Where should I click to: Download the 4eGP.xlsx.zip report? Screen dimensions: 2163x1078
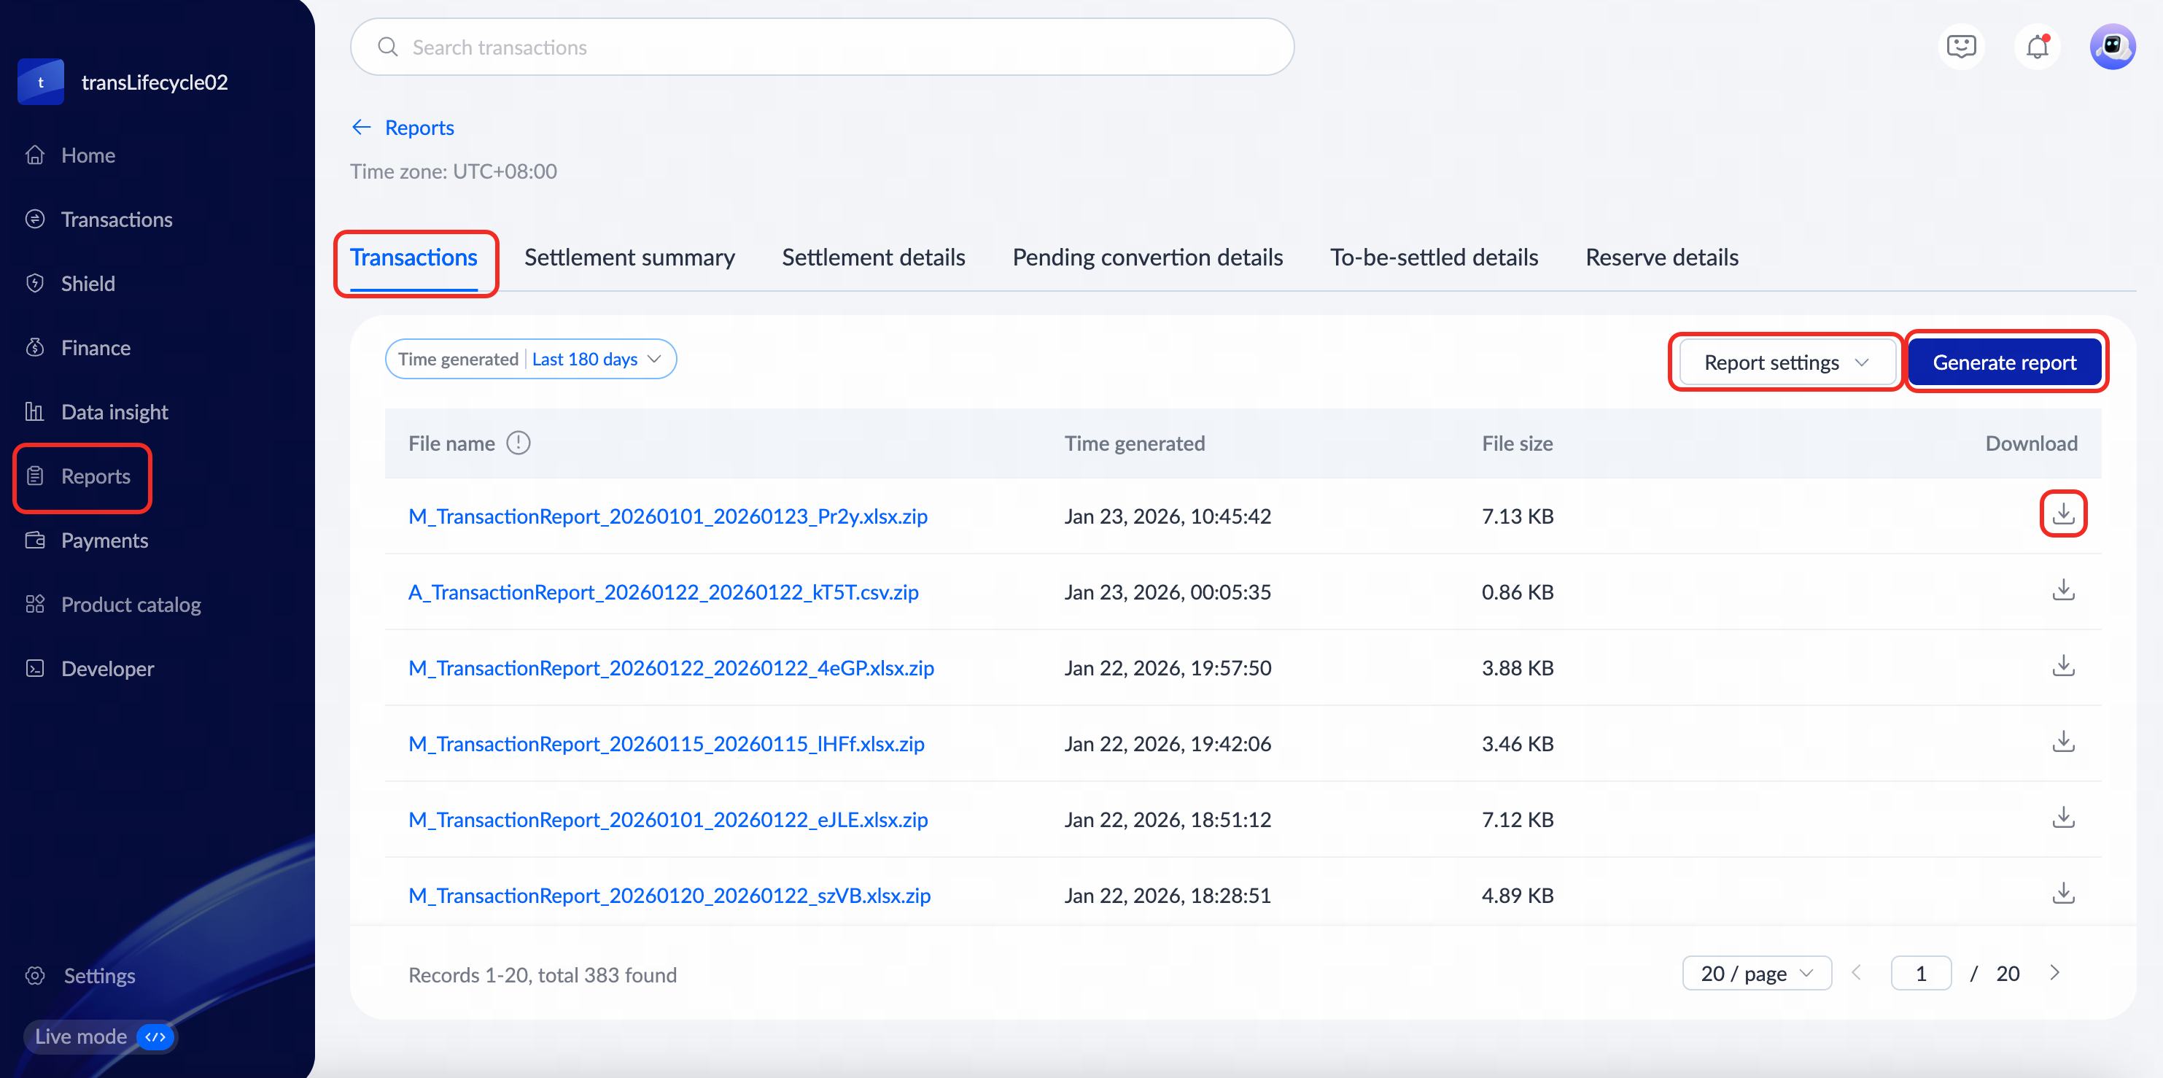[2062, 666]
